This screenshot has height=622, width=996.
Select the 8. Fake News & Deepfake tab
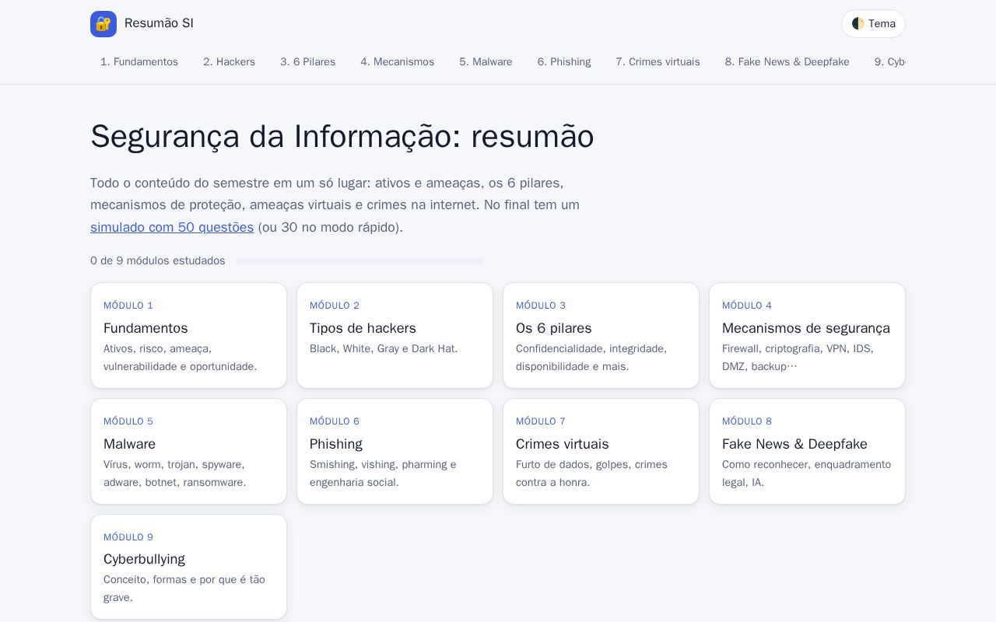coord(787,62)
